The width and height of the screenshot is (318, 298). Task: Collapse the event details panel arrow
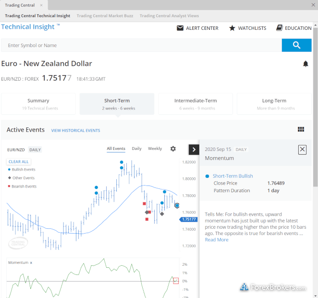pos(194,149)
